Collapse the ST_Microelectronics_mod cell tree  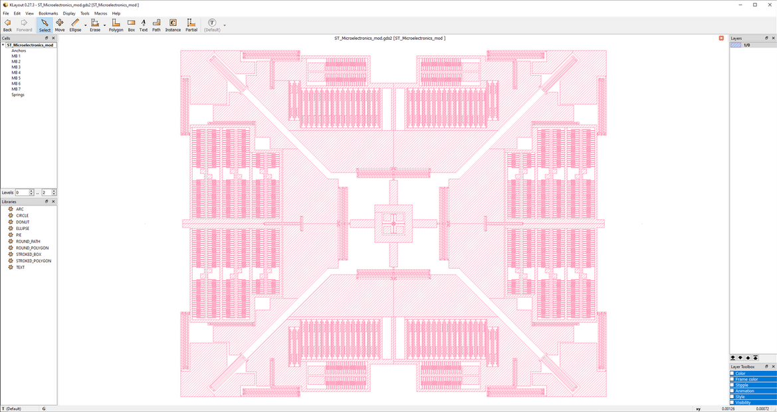[x=3, y=45]
